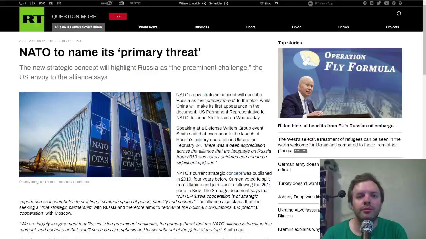Click the red LIVE button
The height and width of the screenshot is (239, 426).
[x=118, y=16]
